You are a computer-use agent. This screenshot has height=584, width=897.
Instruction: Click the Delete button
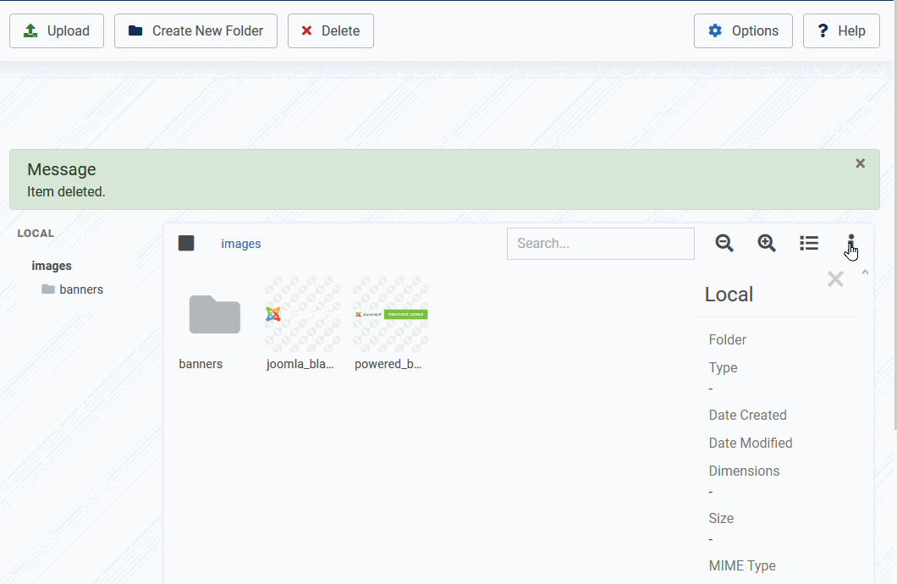[x=330, y=31]
